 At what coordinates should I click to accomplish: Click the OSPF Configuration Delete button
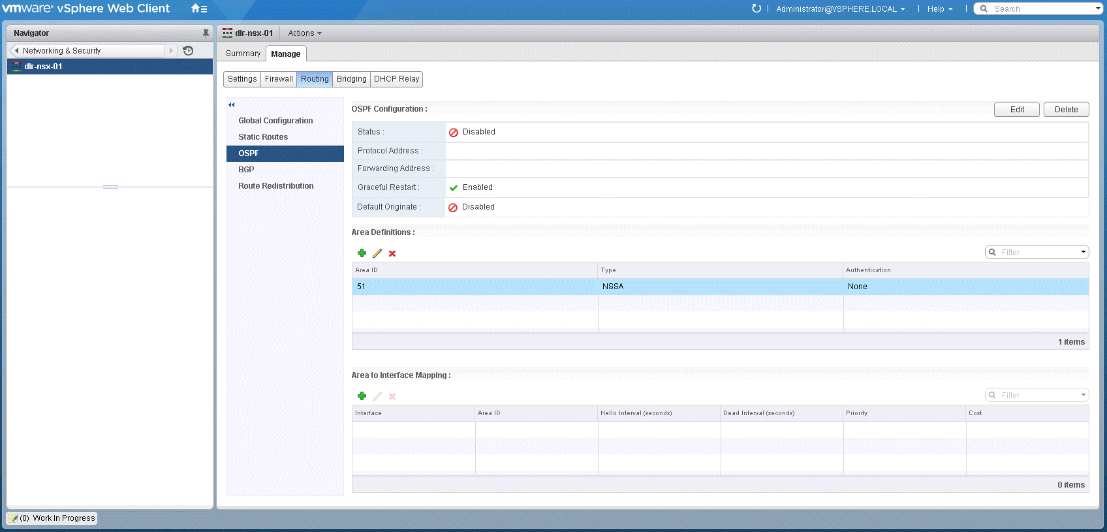[1066, 110]
